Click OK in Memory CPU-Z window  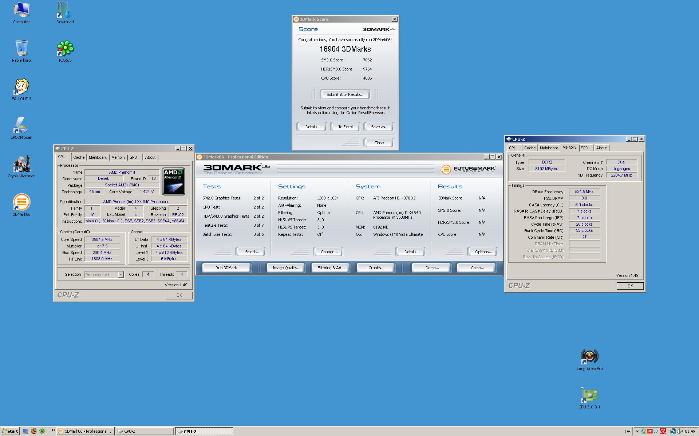tap(630, 286)
